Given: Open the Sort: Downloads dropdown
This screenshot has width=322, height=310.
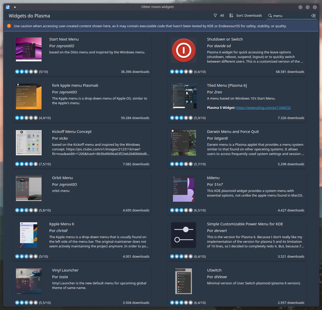Looking at the screenshot, I should pyautogui.click(x=246, y=16).
